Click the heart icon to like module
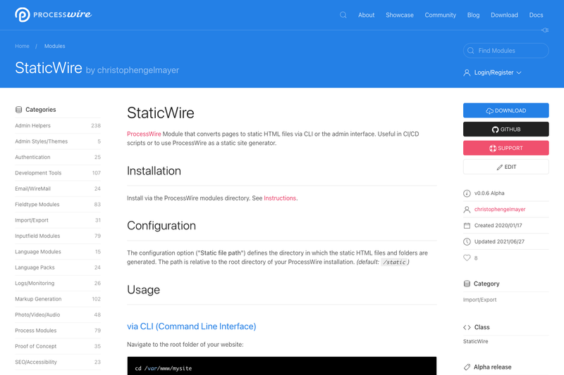 click(x=467, y=258)
